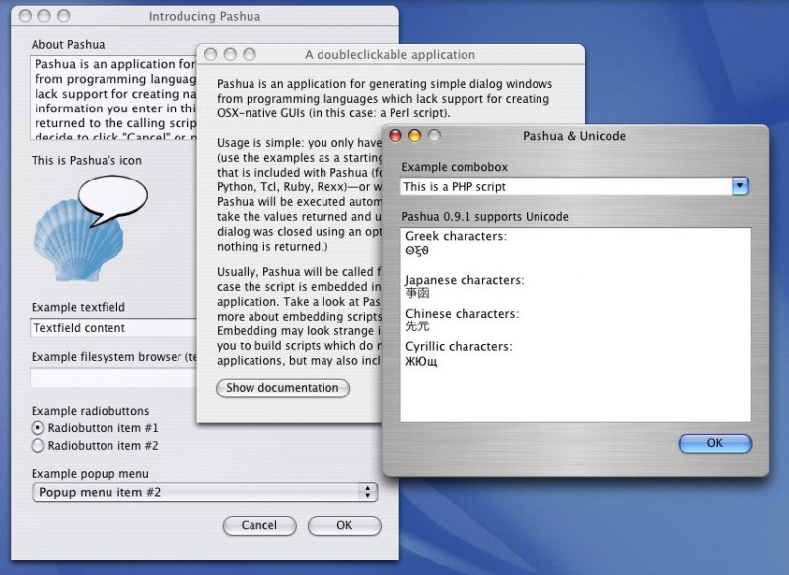Zoom the Introducing Pashua window

(63, 16)
